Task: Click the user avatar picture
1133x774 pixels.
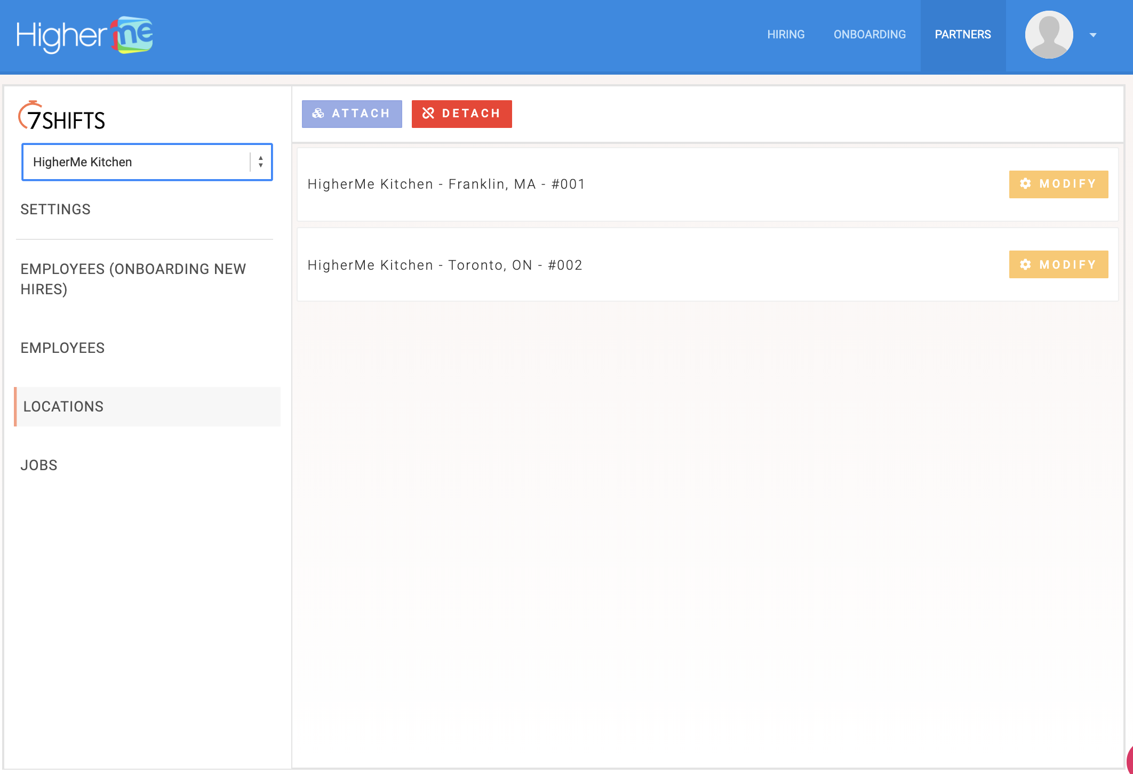Action: tap(1048, 35)
